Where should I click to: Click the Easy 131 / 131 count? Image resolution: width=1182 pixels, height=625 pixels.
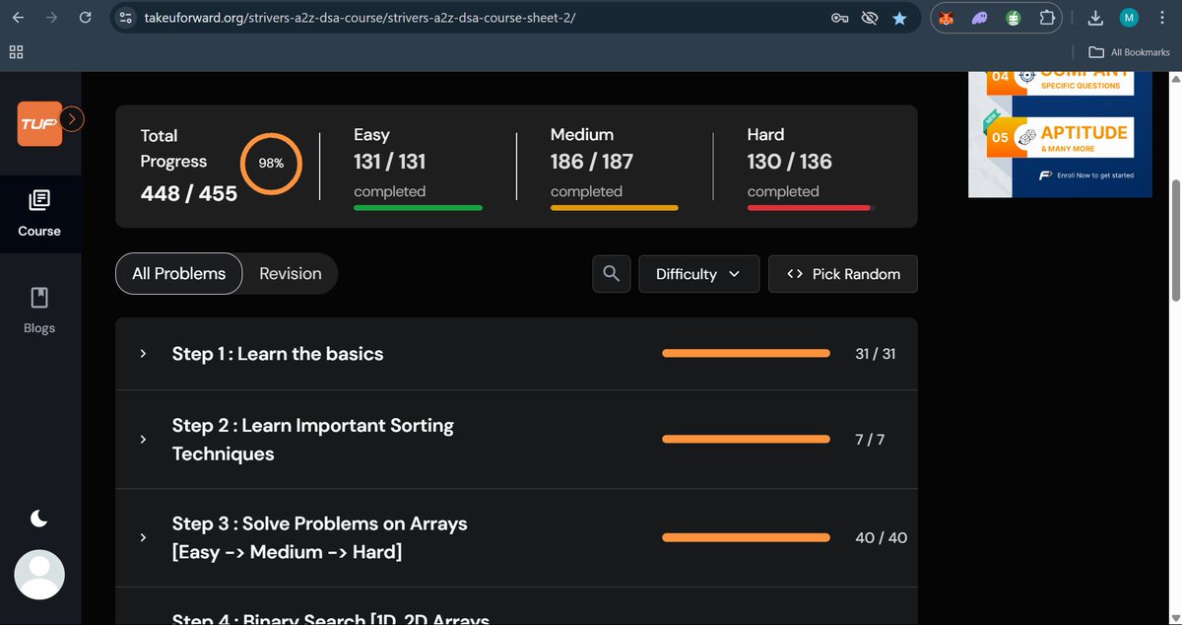coord(390,161)
